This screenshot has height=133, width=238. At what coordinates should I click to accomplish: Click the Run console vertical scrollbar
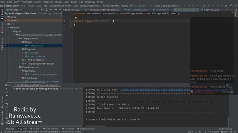(x=228, y=122)
